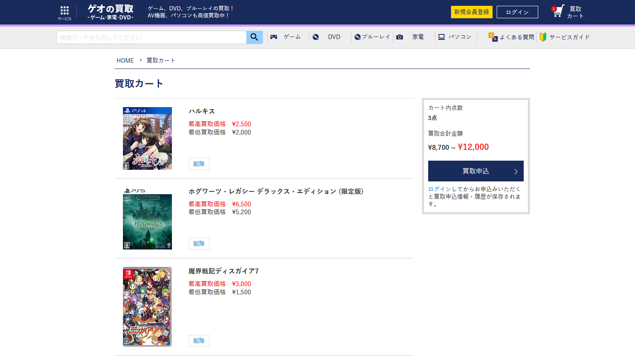Click the ¥5,200 lowest price

coord(242,212)
